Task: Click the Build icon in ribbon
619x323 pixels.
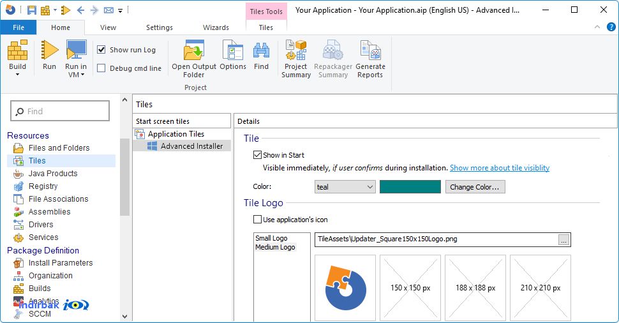Action: click(x=18, y=50)
